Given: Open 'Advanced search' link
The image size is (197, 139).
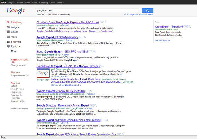Looking at the screenshot, I should coord(146,14).
